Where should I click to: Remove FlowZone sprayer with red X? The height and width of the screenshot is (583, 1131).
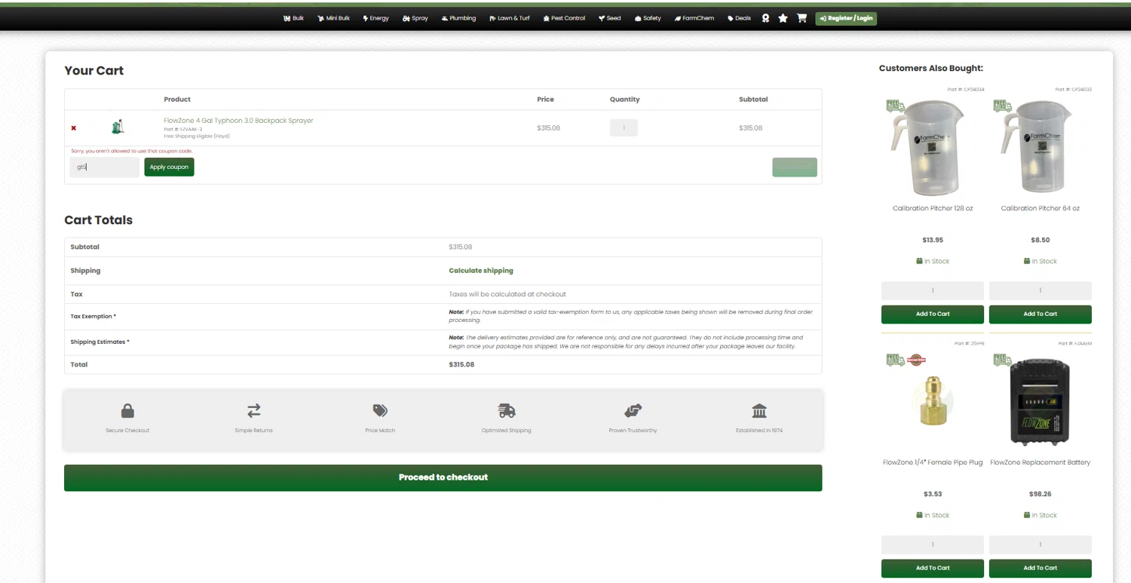tap(73, 128)
